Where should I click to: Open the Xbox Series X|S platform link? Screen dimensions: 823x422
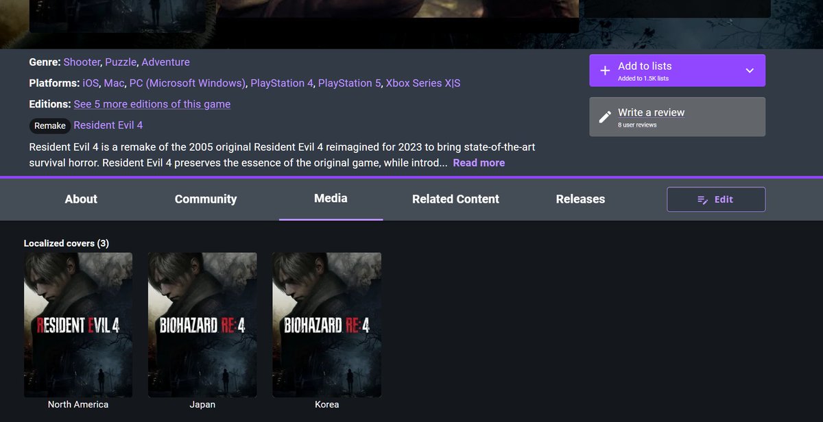[x=422, y=83]
